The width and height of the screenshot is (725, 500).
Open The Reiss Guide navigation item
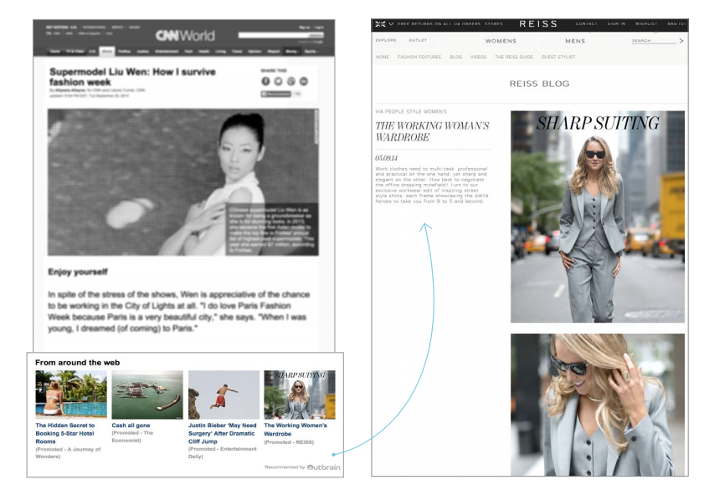(514, 57)
